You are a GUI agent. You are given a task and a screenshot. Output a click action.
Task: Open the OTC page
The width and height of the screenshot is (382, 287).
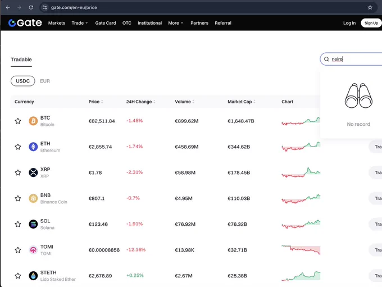(x=127, y=23)
